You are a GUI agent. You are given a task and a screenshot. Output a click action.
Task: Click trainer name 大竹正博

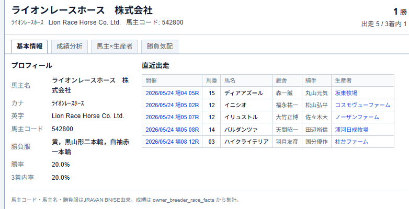click(x=287, y=117)
